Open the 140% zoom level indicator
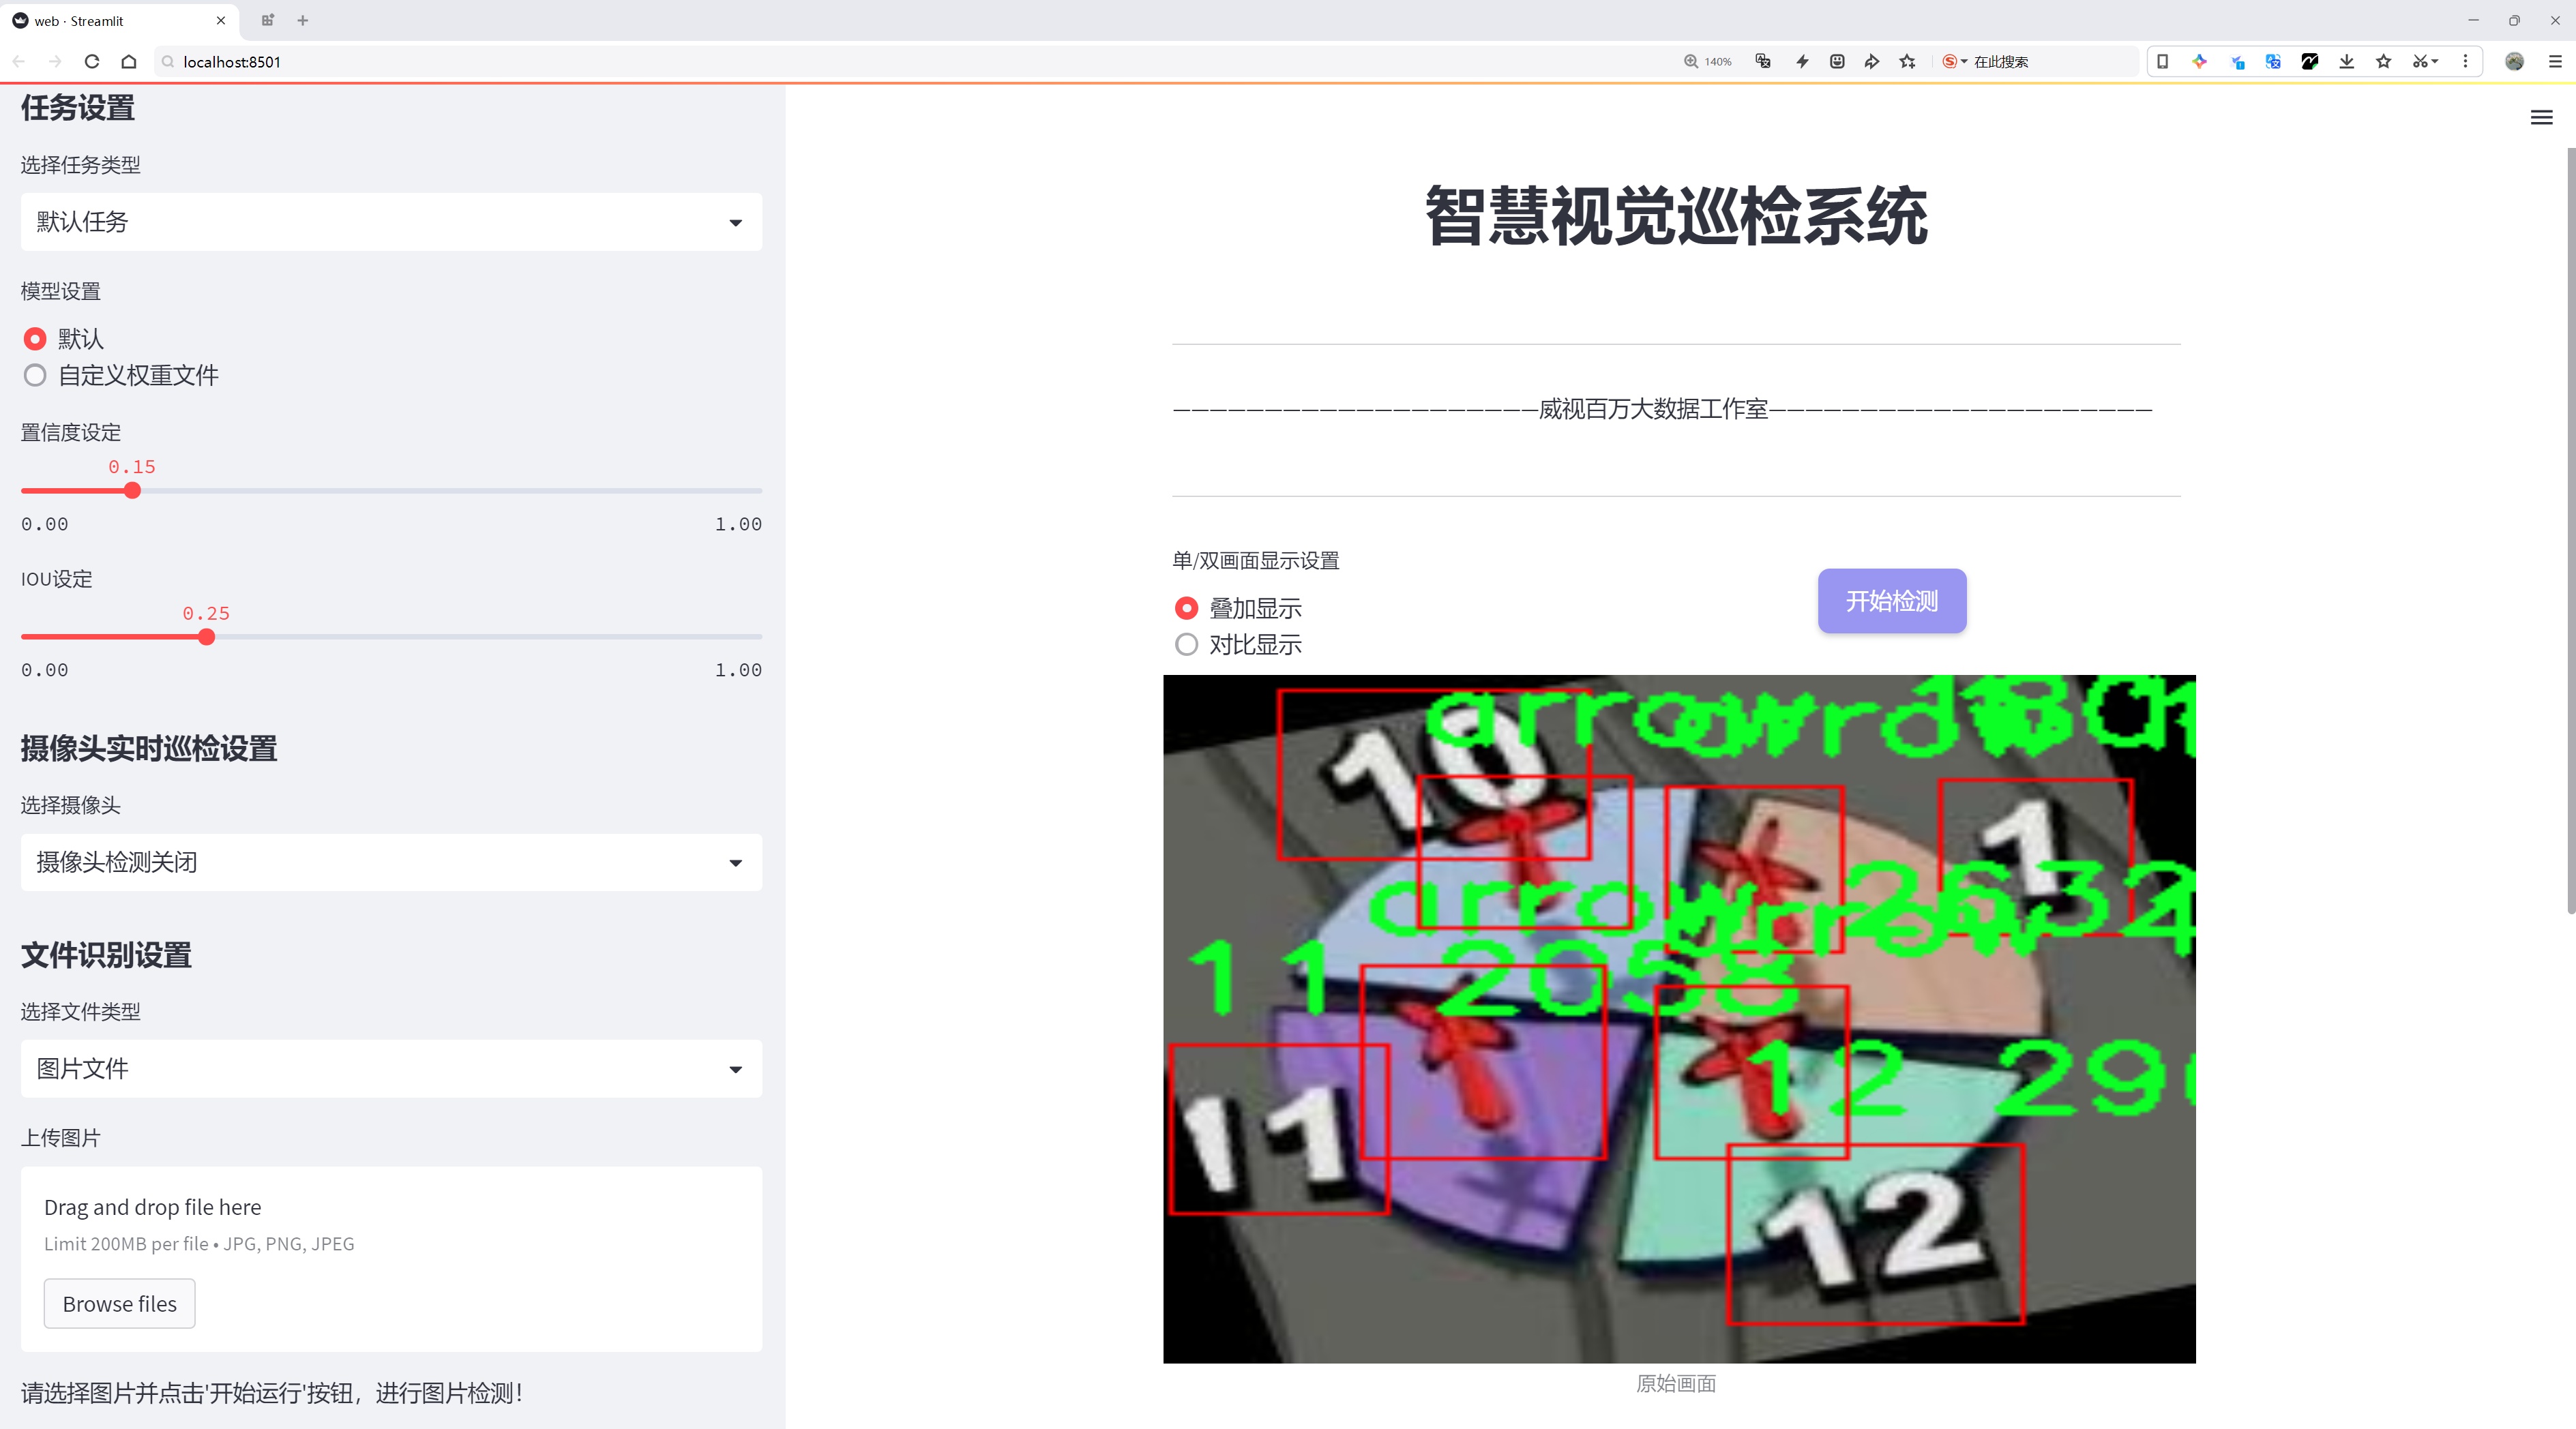This screenshot has width=2576, height=1429. coord(1708,61)
